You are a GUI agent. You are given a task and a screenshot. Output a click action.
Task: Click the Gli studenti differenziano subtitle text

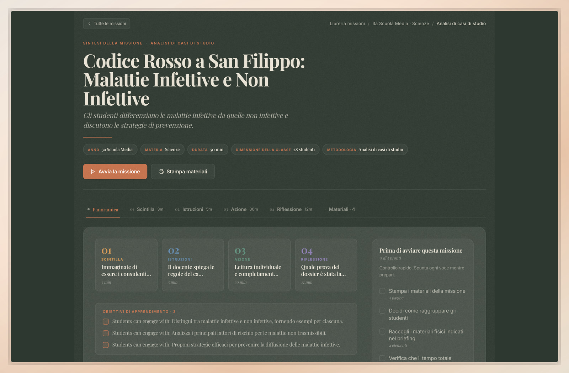[186, 120]
